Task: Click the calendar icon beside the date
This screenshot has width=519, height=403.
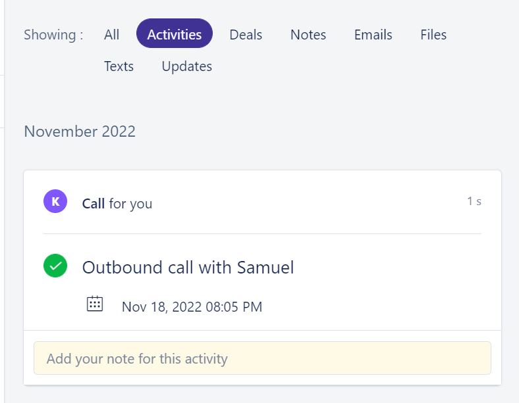Action: (x=95, y=304)
